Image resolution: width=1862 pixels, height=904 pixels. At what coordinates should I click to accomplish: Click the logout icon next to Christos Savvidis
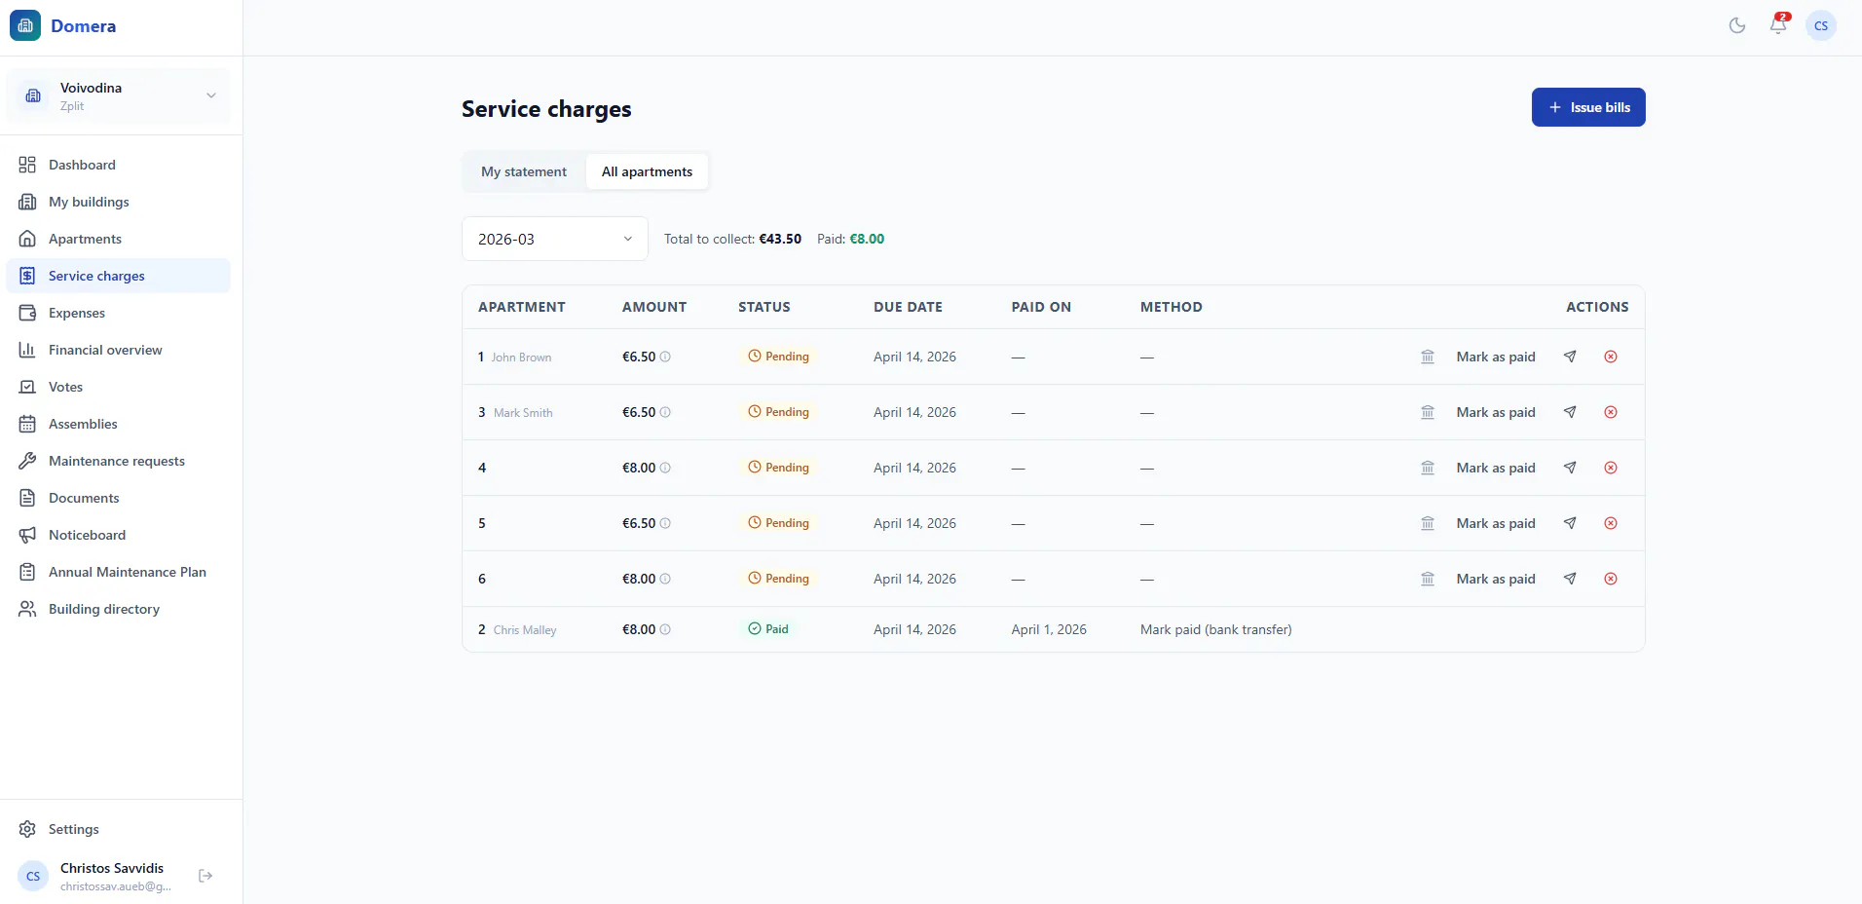(x=205, y=876)
